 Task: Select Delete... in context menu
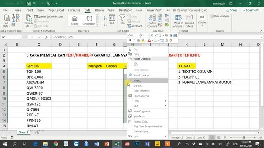click(148, 86)
